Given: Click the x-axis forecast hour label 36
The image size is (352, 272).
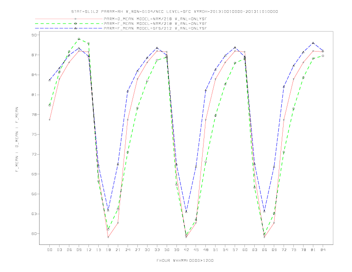Looking at the screenshot, I should click(167, 250).
